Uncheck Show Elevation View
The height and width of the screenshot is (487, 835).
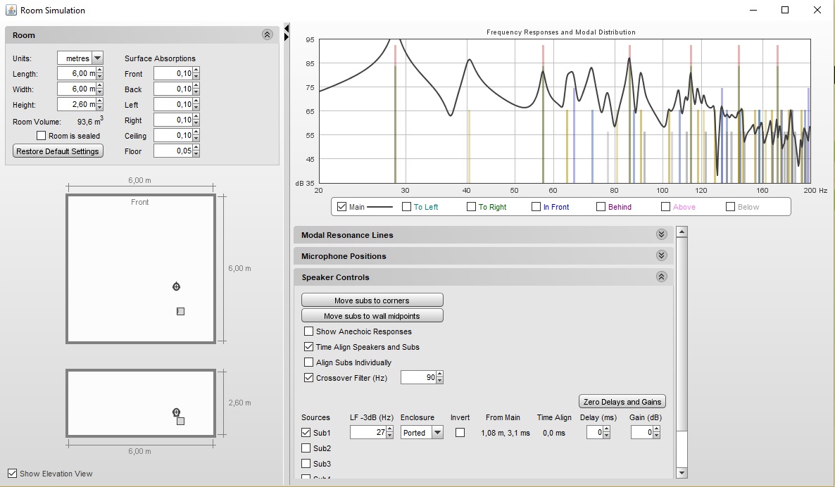coord(12,473)
